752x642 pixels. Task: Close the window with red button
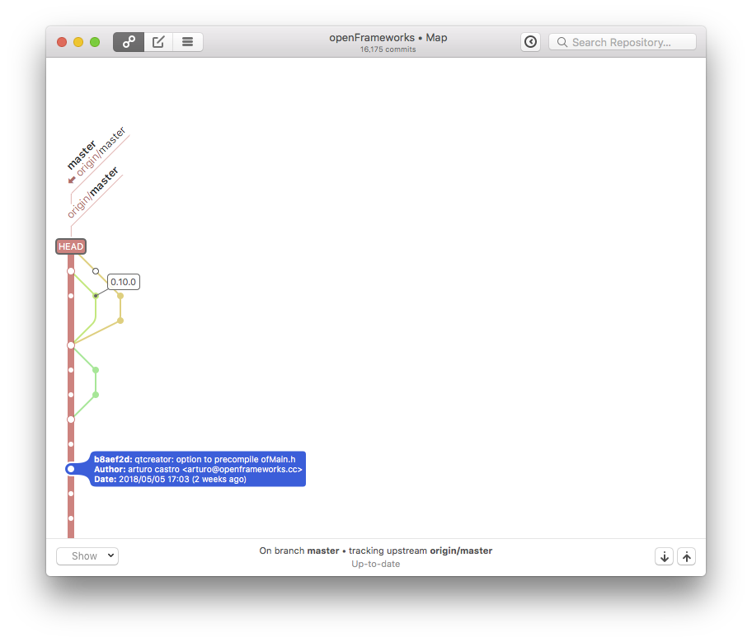click(62, 42)
